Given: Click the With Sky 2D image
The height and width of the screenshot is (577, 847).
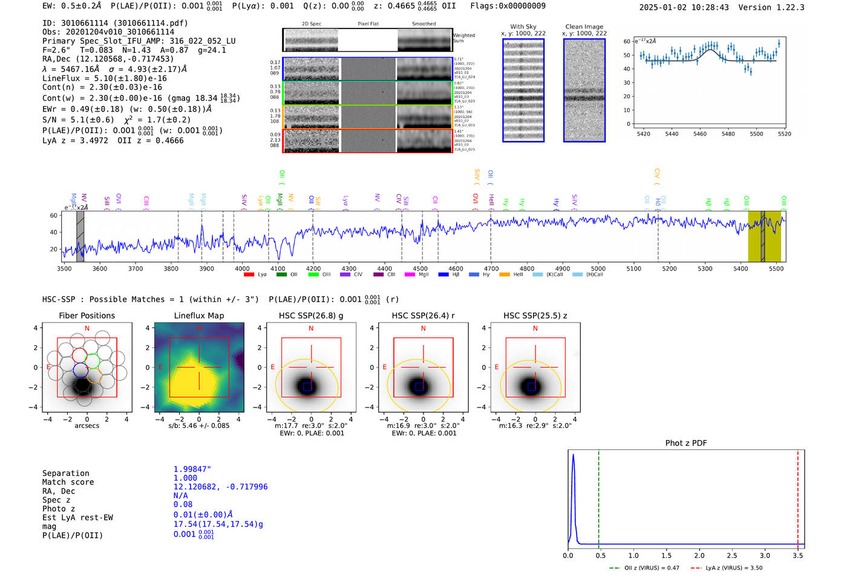Looking at the screenshot, I should pyautogui.click(x=523, y=90).
